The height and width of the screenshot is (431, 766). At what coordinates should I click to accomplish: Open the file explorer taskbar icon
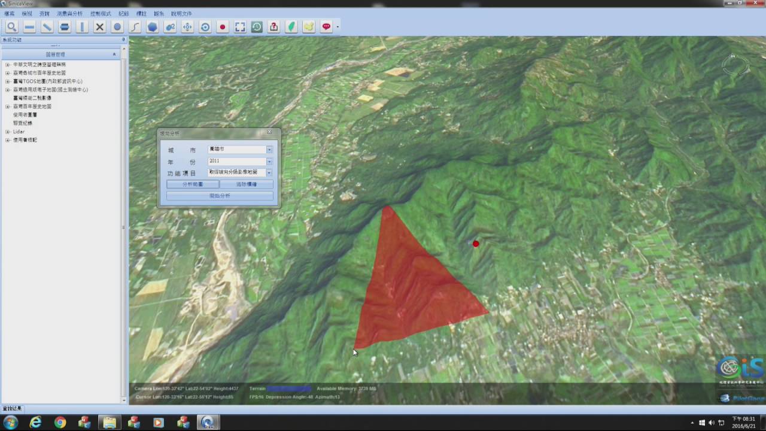point(110,423)
